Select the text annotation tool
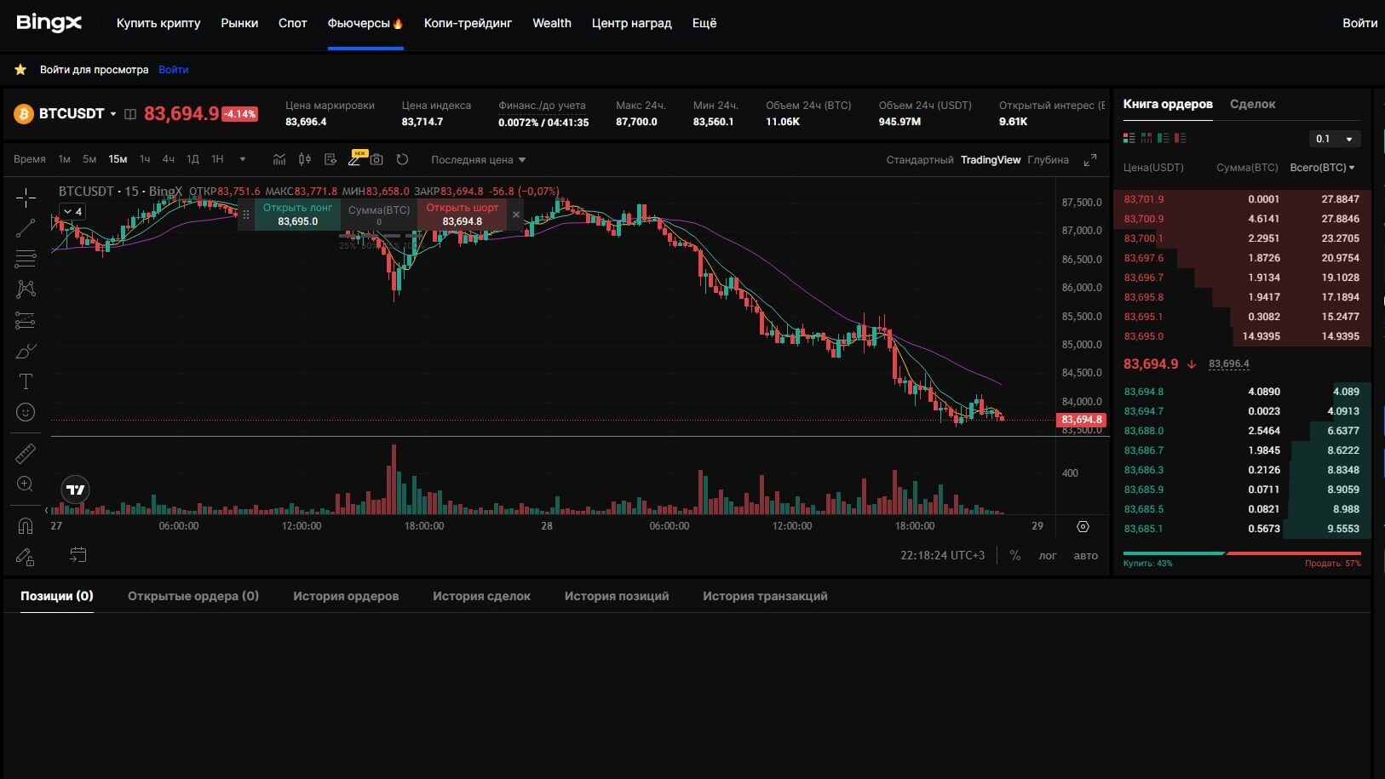 coord(26,381)
